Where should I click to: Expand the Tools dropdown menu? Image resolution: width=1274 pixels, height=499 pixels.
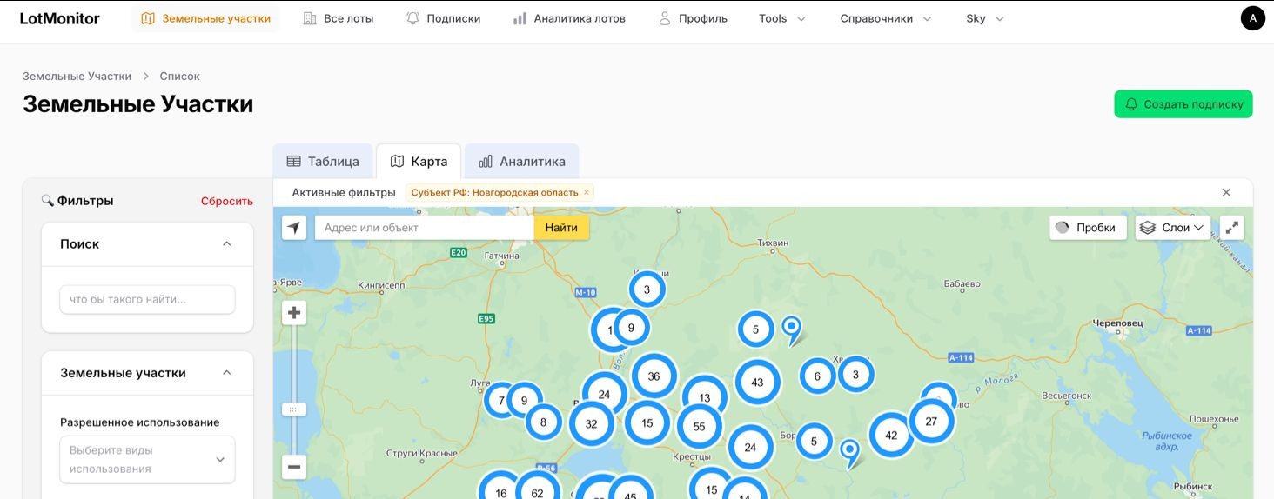pos(782,18)
